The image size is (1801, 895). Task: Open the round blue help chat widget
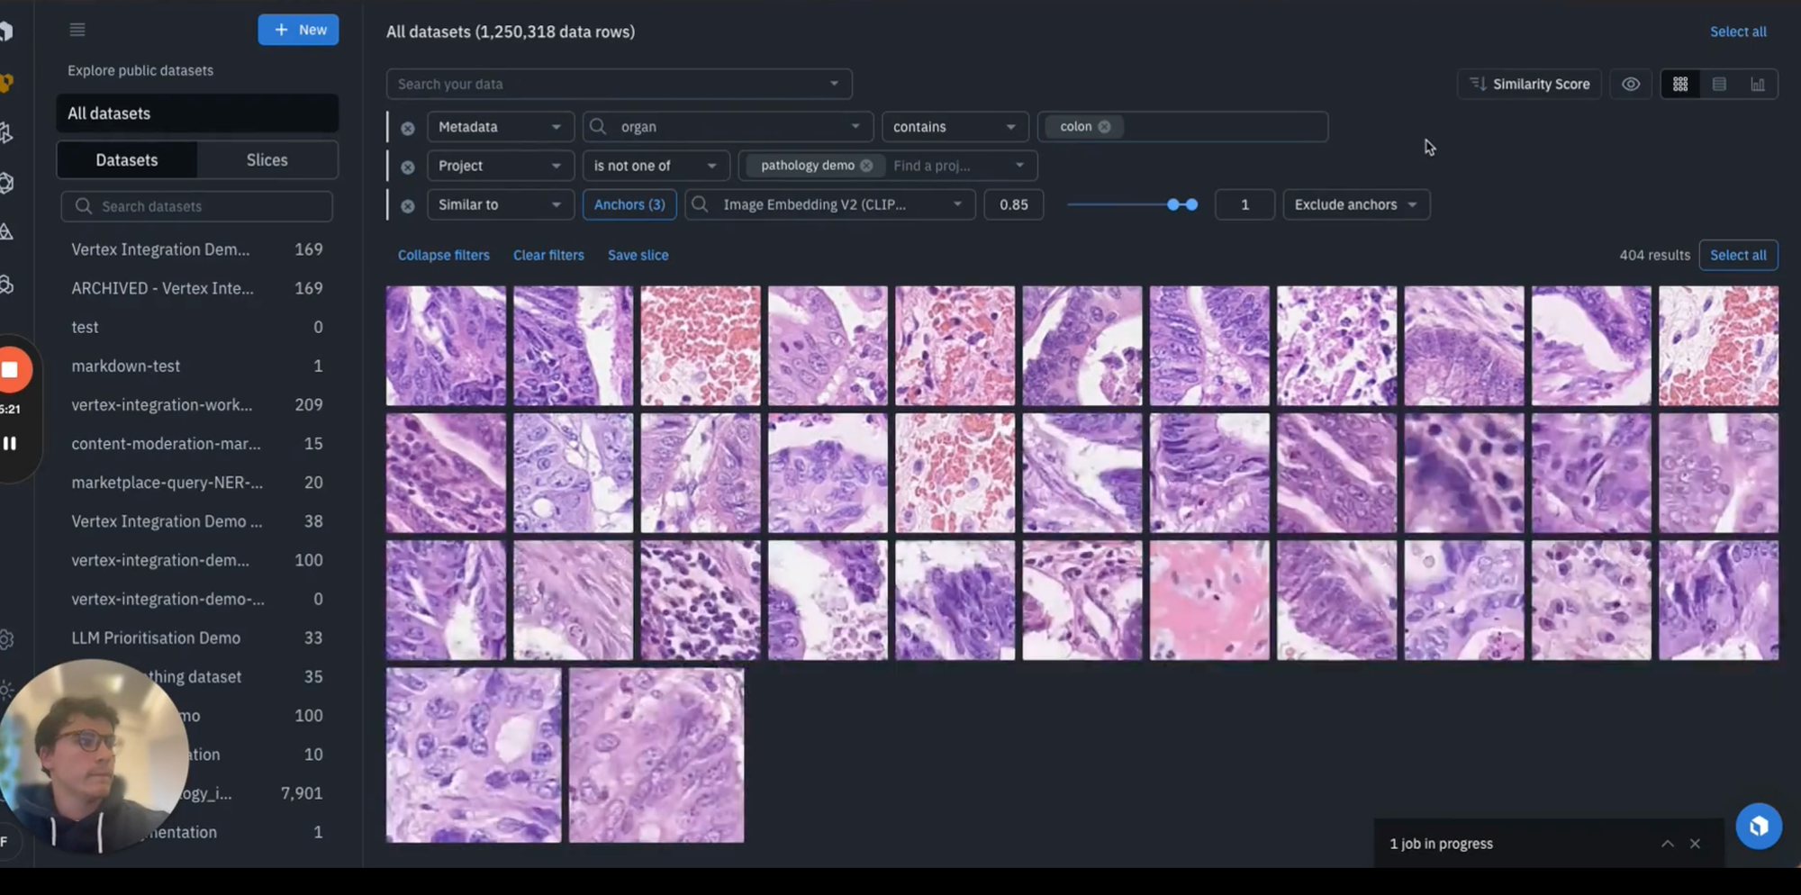tap(1759, 826)
